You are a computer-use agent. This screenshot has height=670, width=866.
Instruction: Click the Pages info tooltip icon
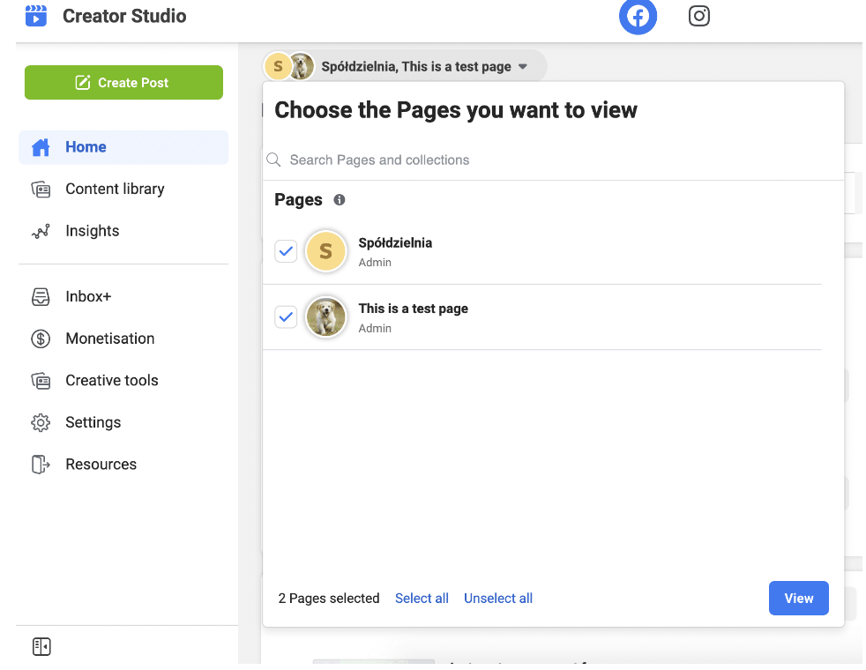[x=339, y=200]
